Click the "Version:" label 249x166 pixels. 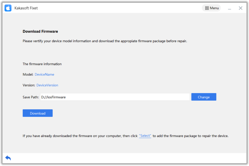(x=29, y=85)
